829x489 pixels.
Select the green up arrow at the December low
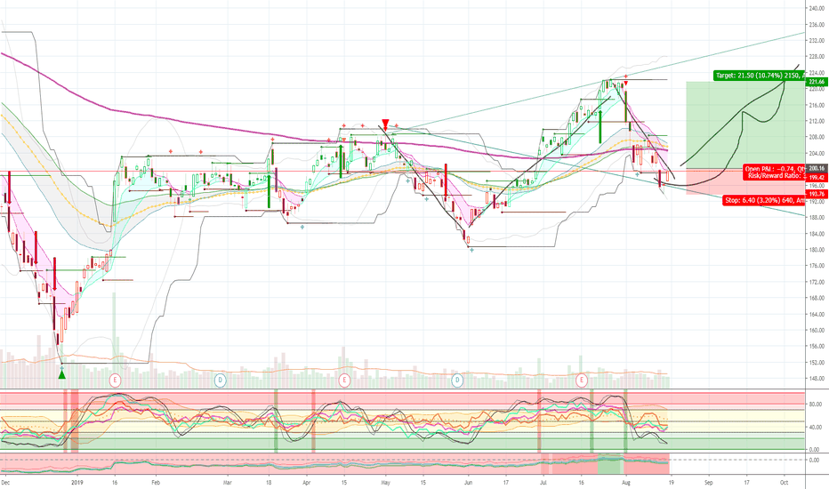click(62, 374)
